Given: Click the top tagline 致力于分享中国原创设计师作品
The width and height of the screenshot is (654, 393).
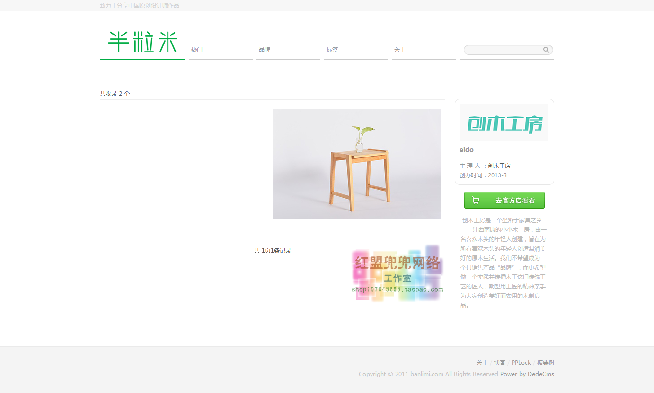Looking at the screenshot, I should (x=140, y=6).
